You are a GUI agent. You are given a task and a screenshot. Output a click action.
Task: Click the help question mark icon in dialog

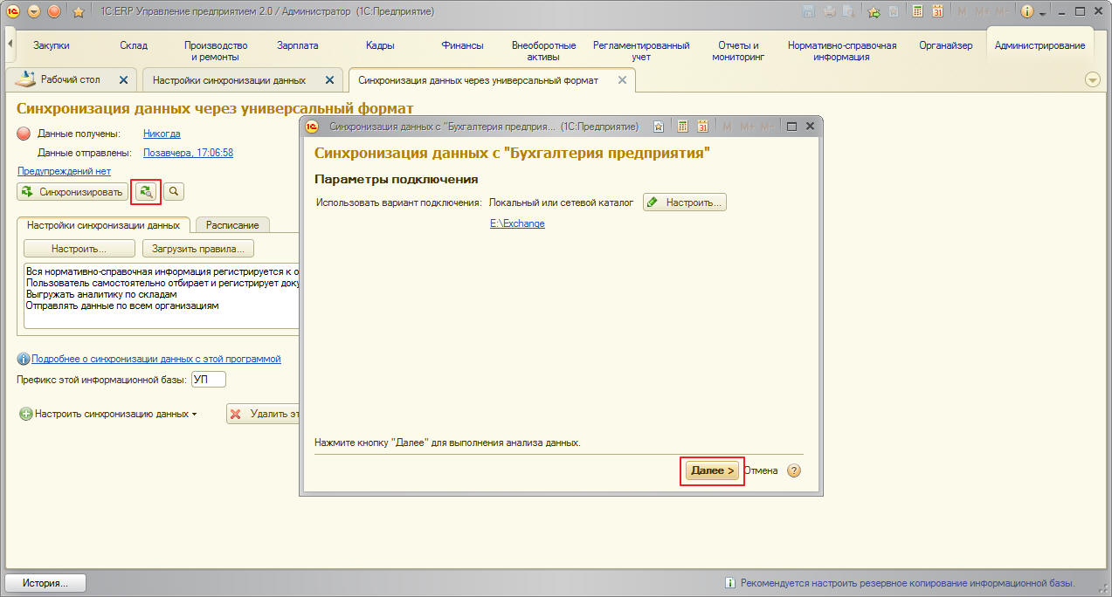794,470
